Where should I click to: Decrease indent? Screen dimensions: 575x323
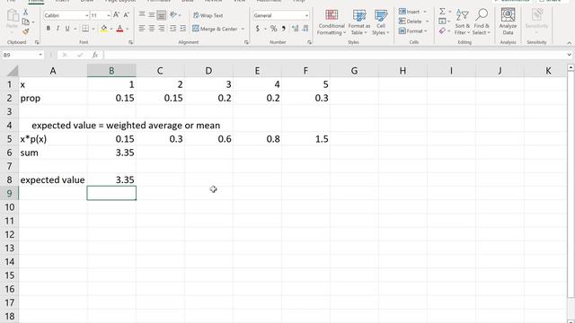(172, 29)
